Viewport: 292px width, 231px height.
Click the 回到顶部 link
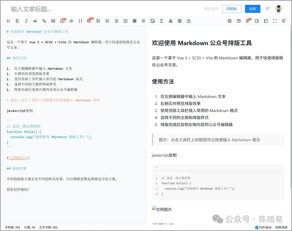pos(281,227)
